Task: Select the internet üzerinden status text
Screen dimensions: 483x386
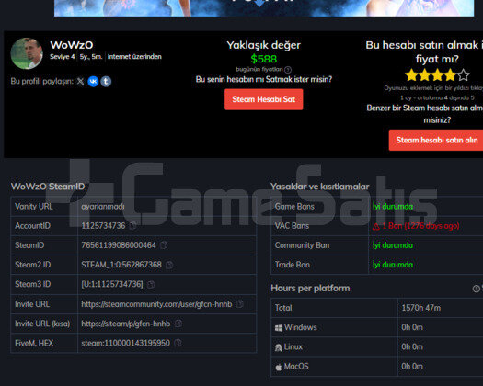Action: tap(134, 57)
